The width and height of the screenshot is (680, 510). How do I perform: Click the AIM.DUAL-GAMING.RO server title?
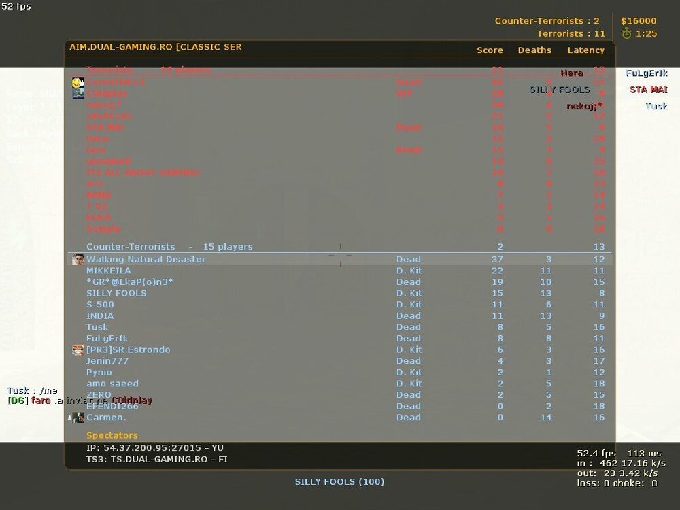[x=155, y=47]
